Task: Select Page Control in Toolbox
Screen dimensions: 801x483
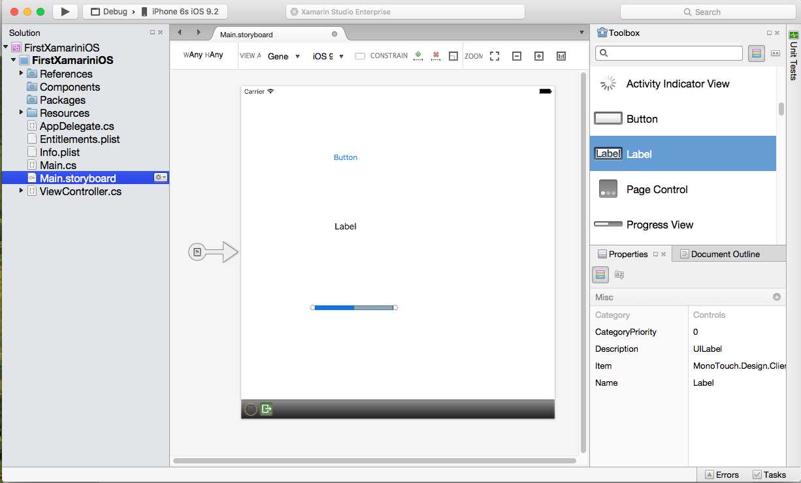Action: tap(683, 189)
